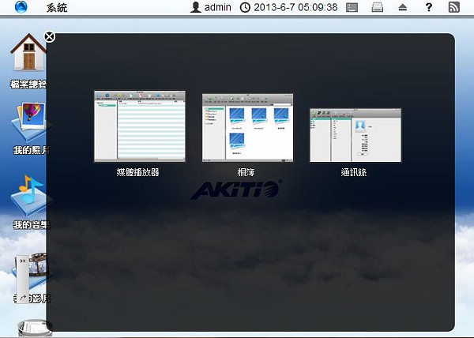Switch to the 相簿 window thumbnail
The image size is (474, 338).
[247, 126]
